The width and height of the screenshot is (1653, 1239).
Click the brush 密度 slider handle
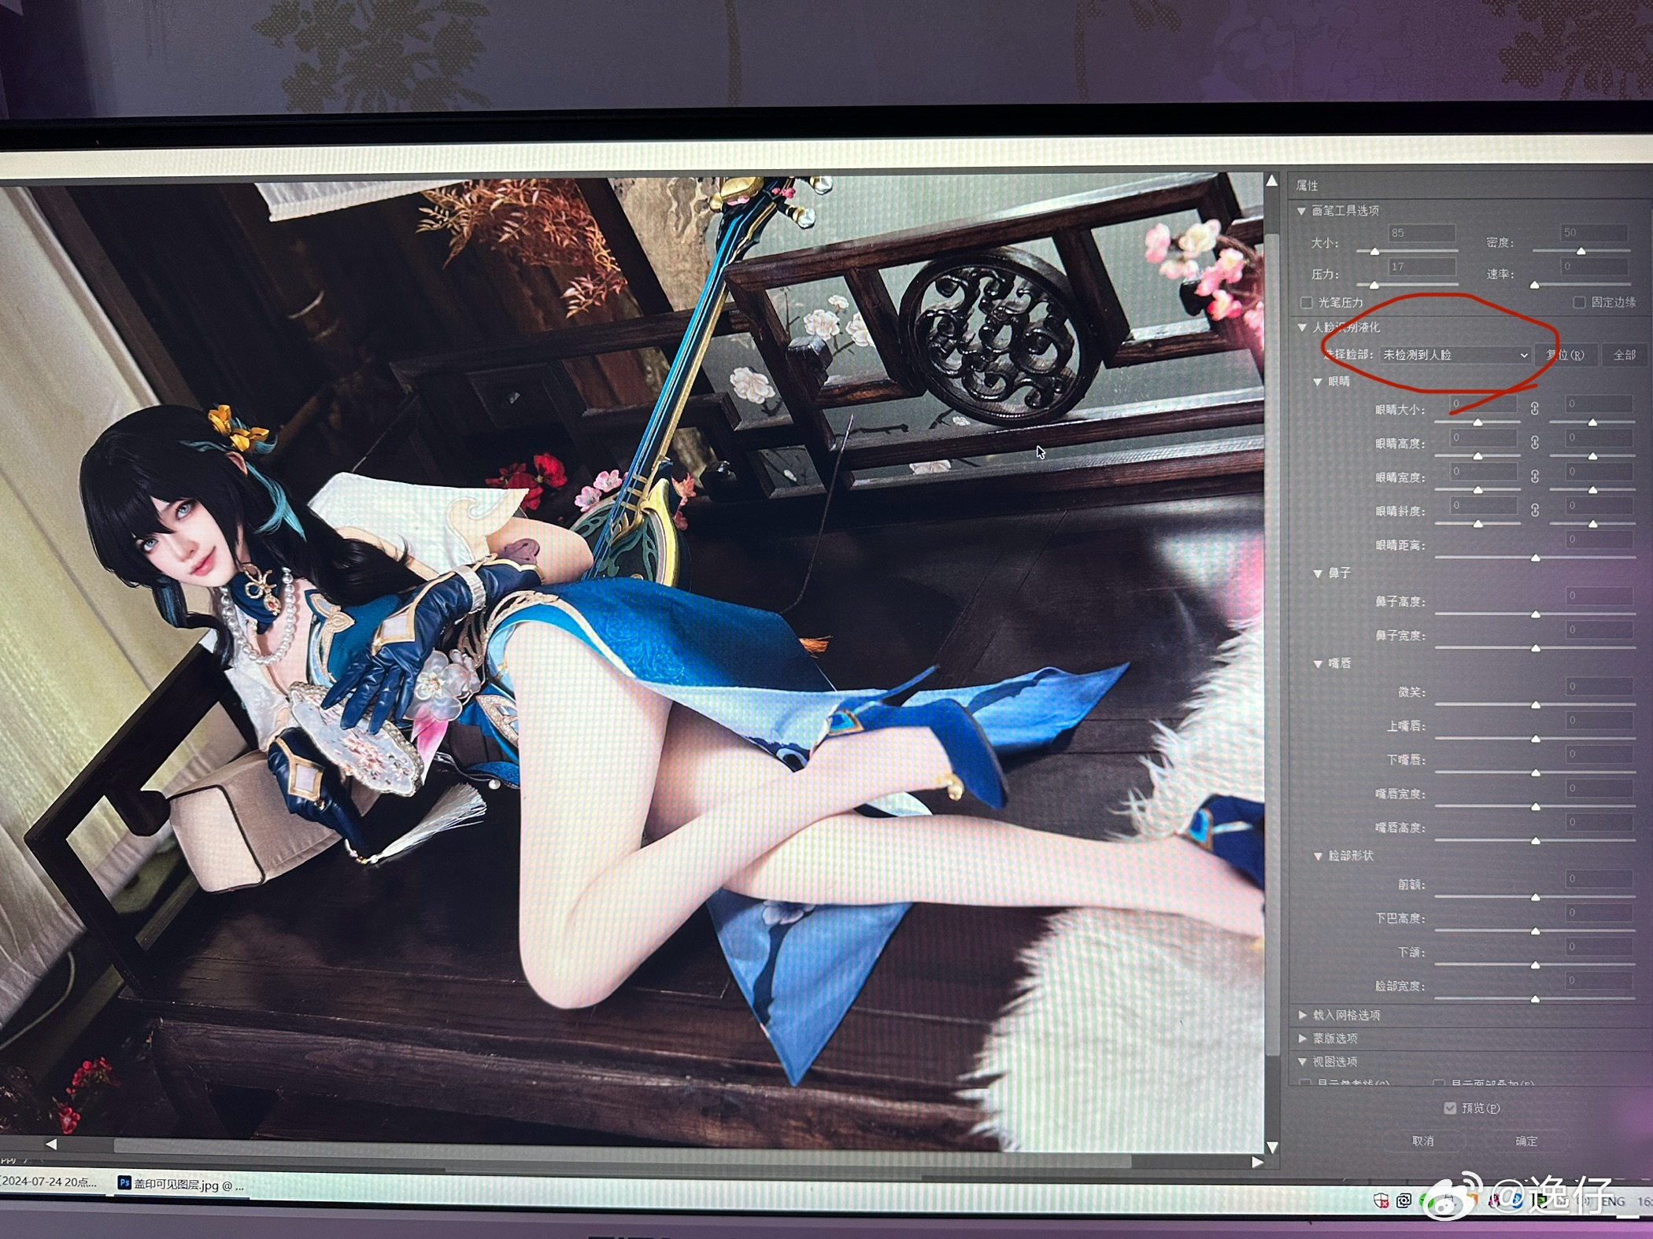pyautogui.click(x=1581, y=252)
